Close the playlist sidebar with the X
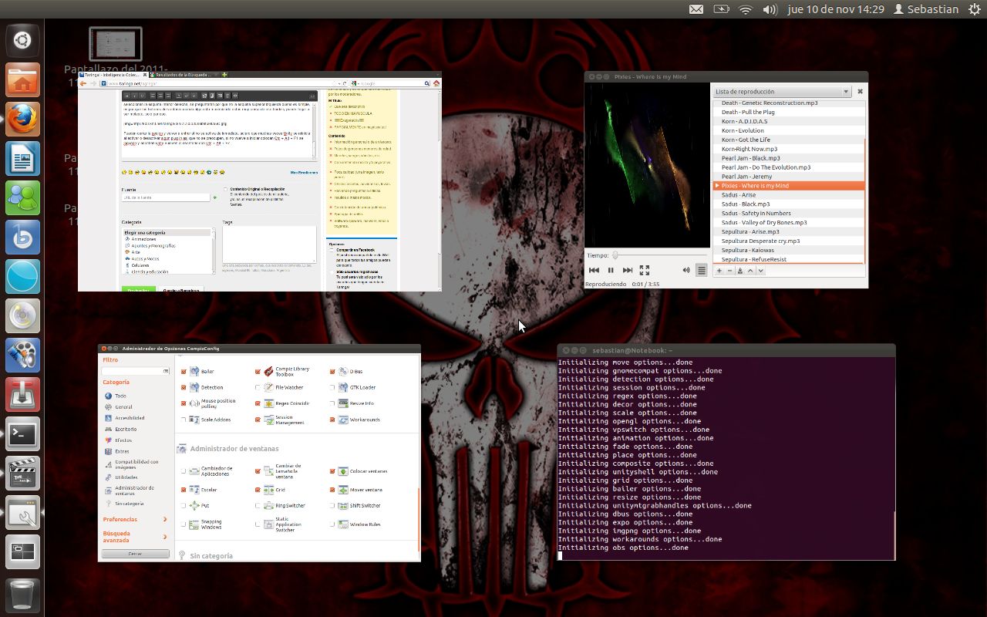Screen dimensions: 987x617 pos(860,91)
